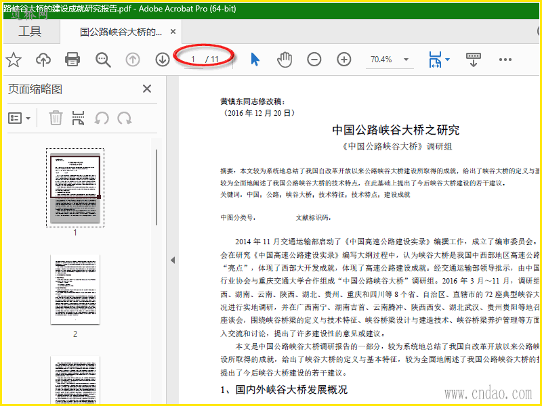The width and height of the screenshot is (542, 406).
Task: Click the date (2016 年 12 月 20 日)
Action: click(258, 113)
